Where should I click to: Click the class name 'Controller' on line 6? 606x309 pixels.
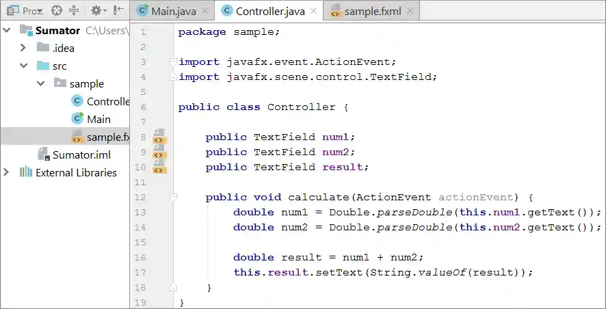[302, 107]
